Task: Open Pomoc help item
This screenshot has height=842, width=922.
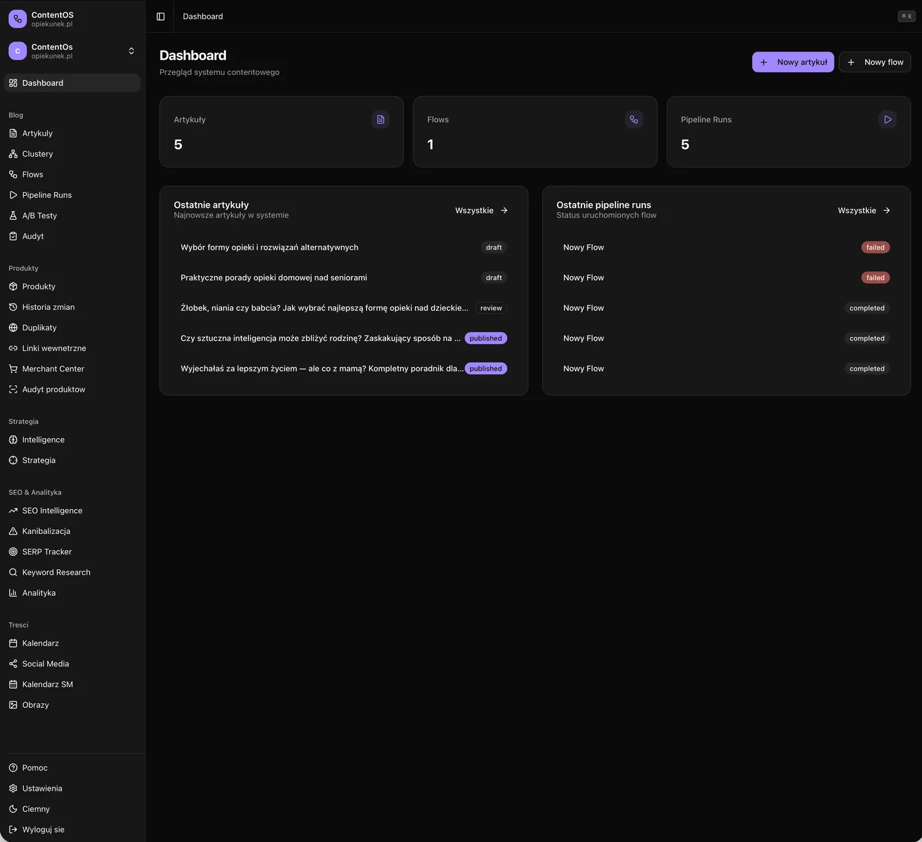Action: pos(72,768)
